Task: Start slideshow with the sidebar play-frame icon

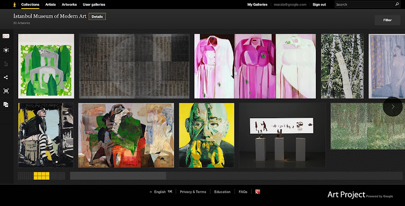Action: tap(6, 91)
